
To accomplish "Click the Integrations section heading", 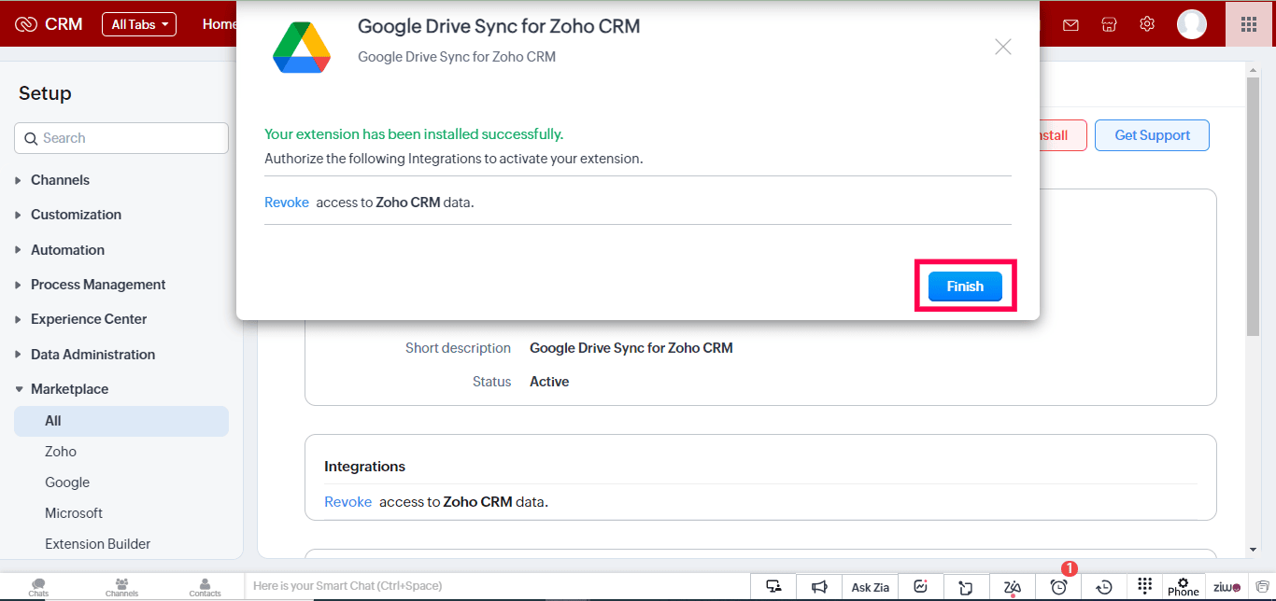I will click(364, 467).
